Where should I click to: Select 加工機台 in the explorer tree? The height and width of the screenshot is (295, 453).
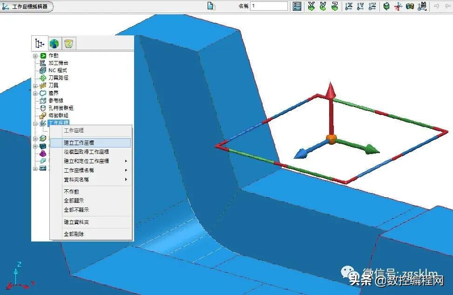click(x=58, y=63)
